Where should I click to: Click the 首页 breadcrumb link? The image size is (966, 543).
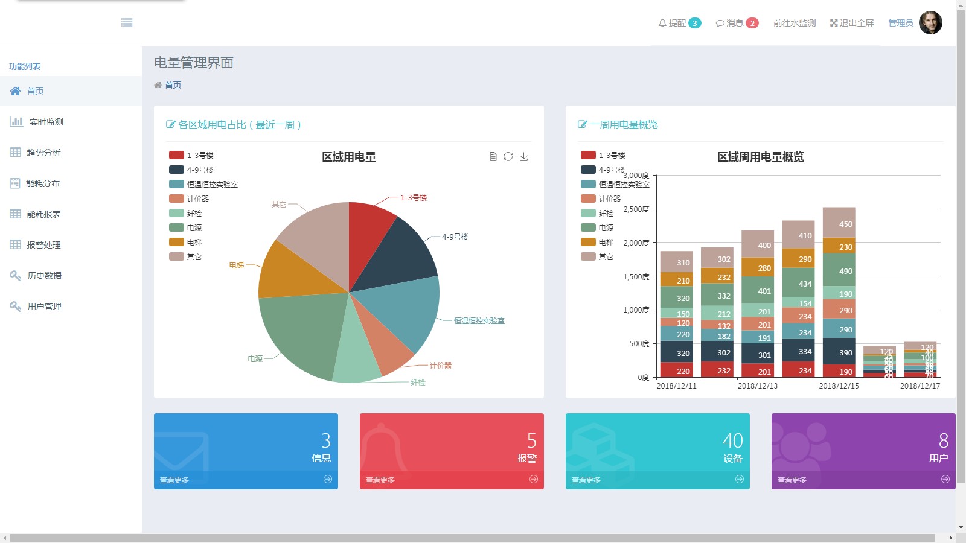click(x=173, y=85)
